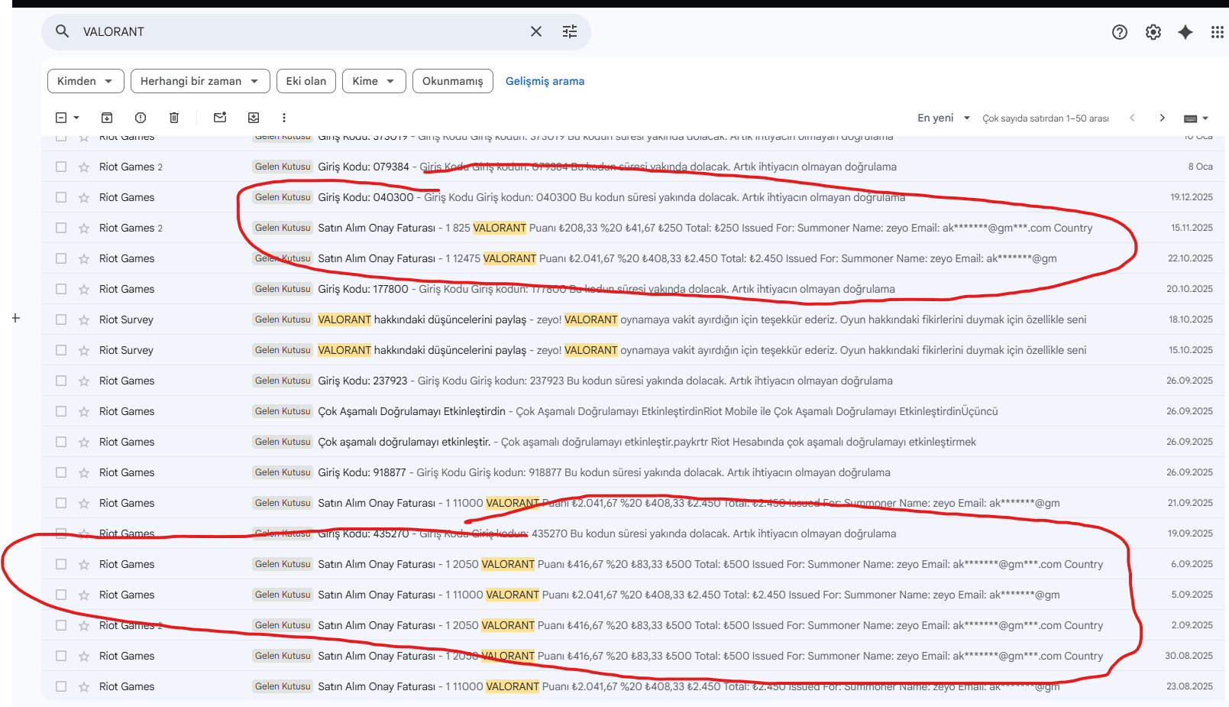Star the Giriş Kodu: 040300 email

(x=84, y=197)
